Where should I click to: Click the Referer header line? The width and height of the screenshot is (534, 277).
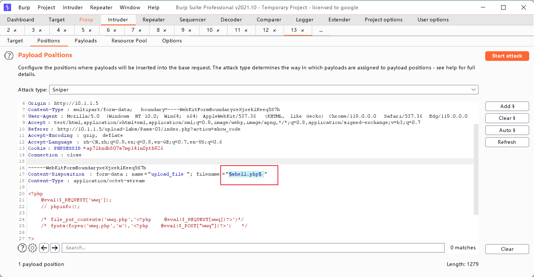pos(134,129)
